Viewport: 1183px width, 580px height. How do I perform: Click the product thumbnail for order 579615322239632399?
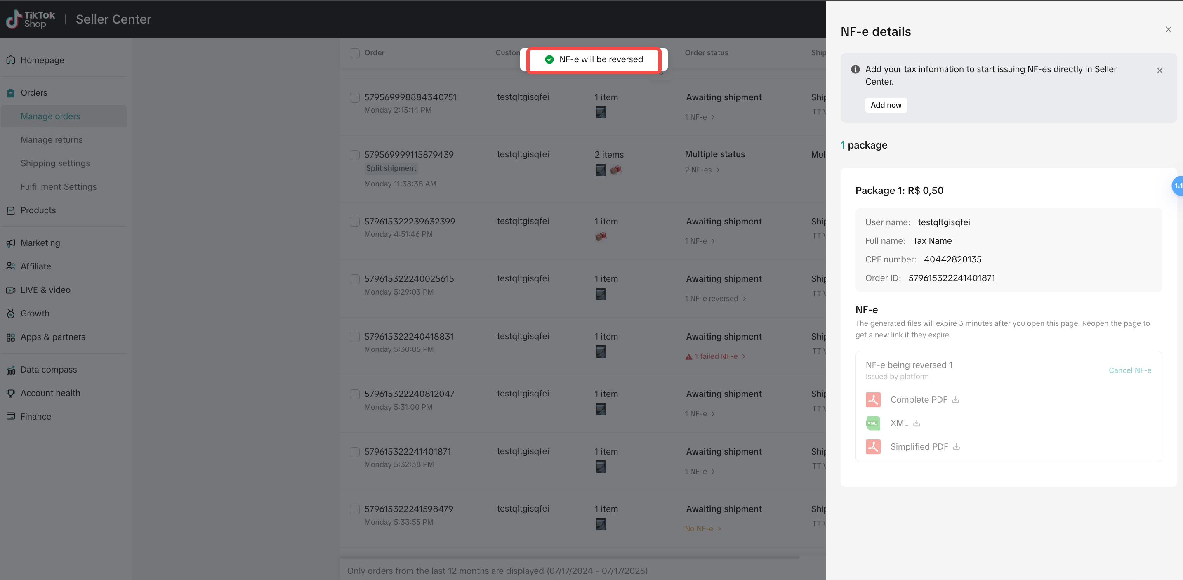tap(601, 236)
